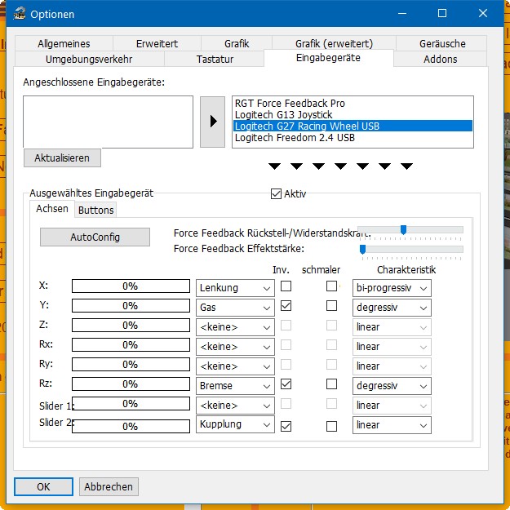Image resolution: width=510 pixels, height=510 pixels.
Task: Uncheck Inv. checkbox for Rz axis
Action: 286,384
